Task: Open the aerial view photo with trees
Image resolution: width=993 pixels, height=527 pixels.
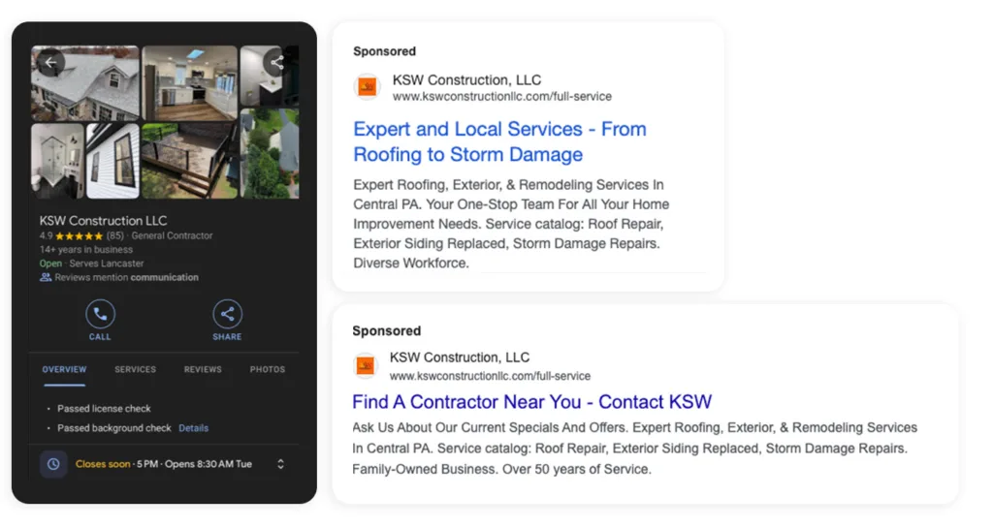Action: click(270, 154)
